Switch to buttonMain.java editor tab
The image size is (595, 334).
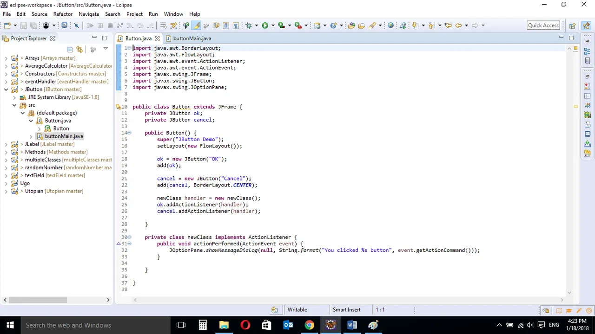(x=188, y=39)
